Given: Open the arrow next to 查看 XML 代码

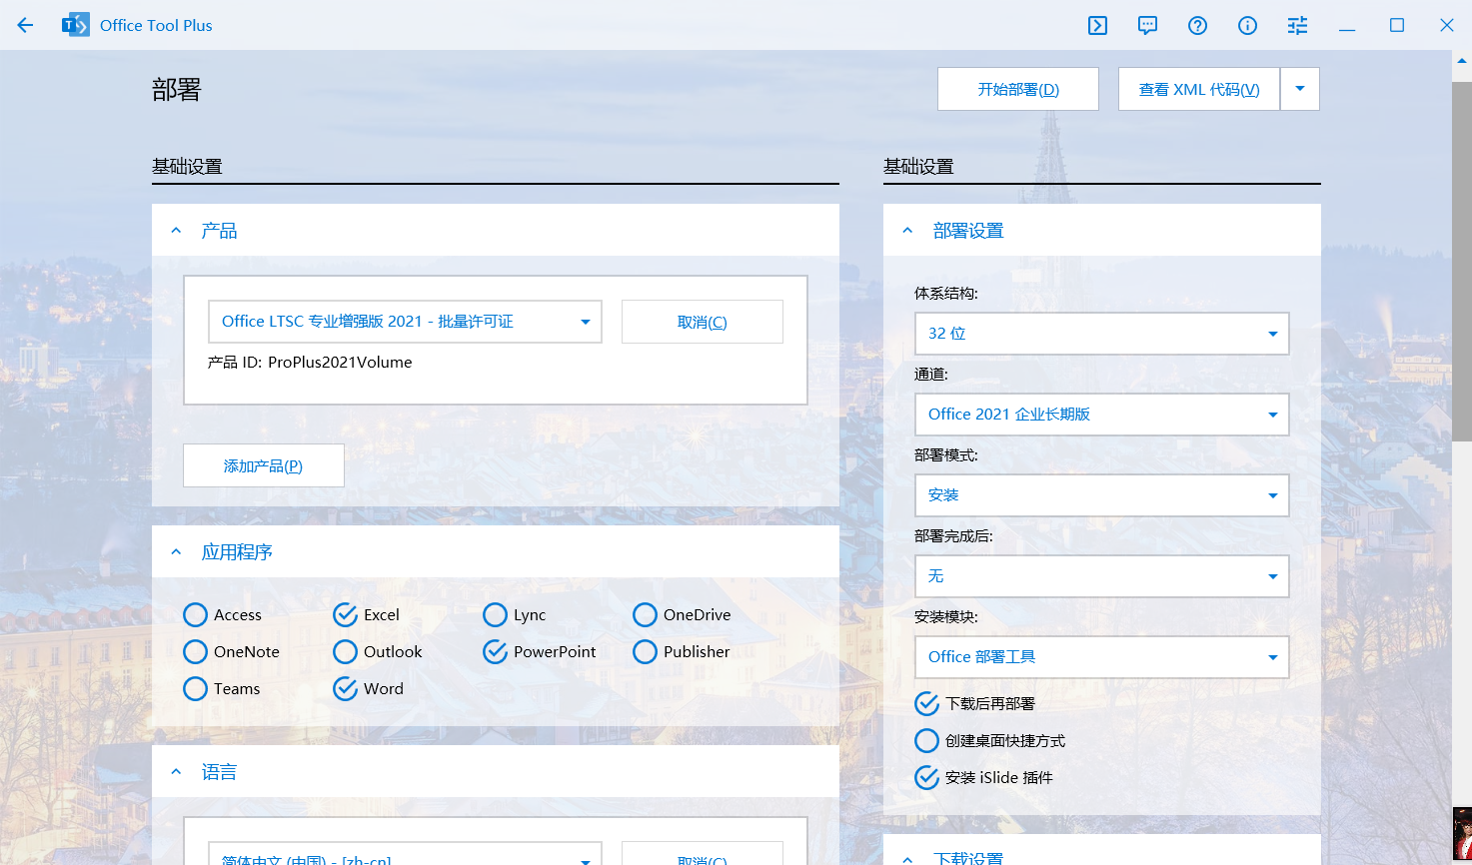Looking at the screenshot, I should tap(1300, 89).
